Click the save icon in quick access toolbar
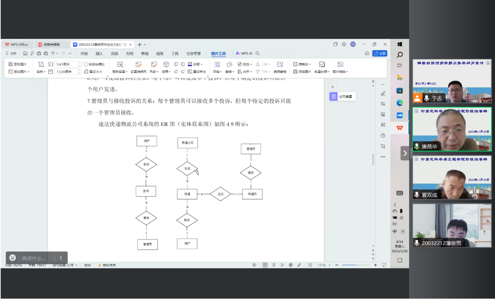Image resolution: width=495 pixels, height=300 pixels. (25, 54)
